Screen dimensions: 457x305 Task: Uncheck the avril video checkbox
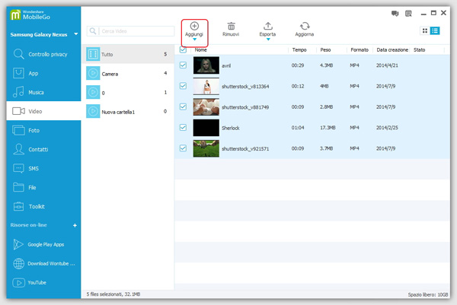182,65
